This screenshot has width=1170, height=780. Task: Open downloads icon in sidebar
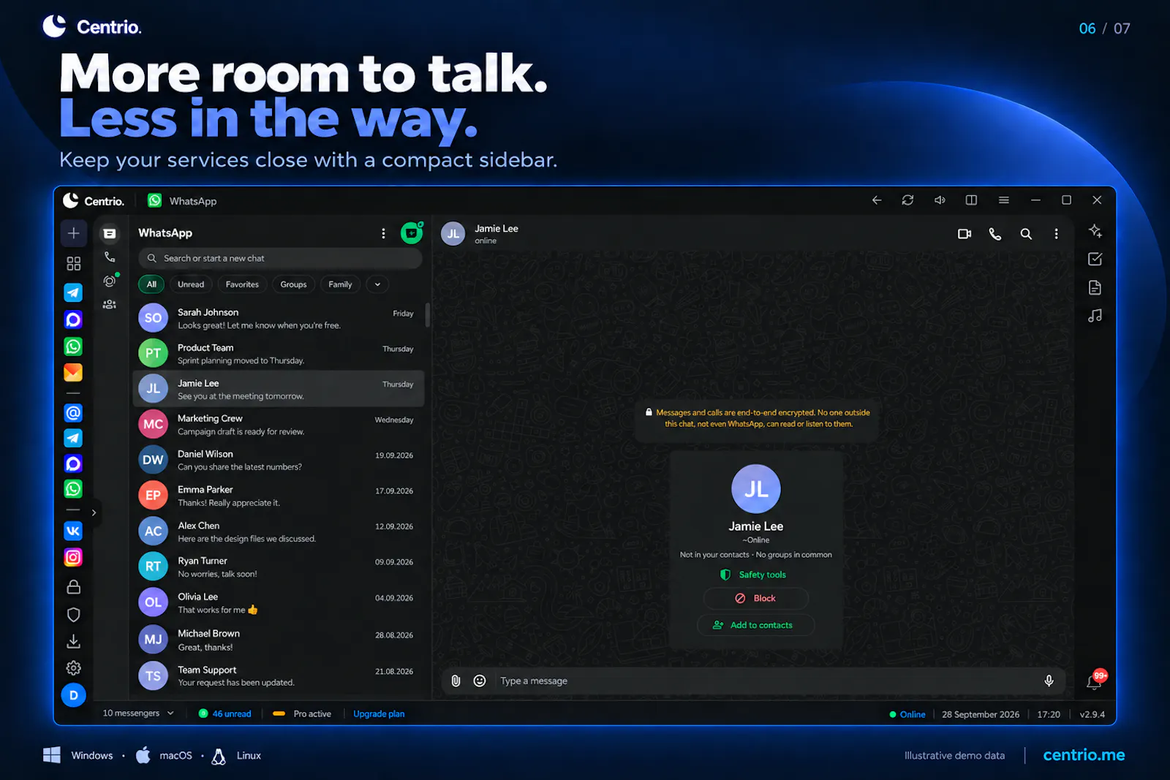73,641
